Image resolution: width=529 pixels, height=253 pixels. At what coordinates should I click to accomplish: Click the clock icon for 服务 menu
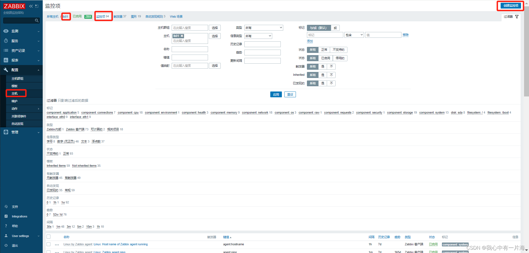[x=6, y=41]
